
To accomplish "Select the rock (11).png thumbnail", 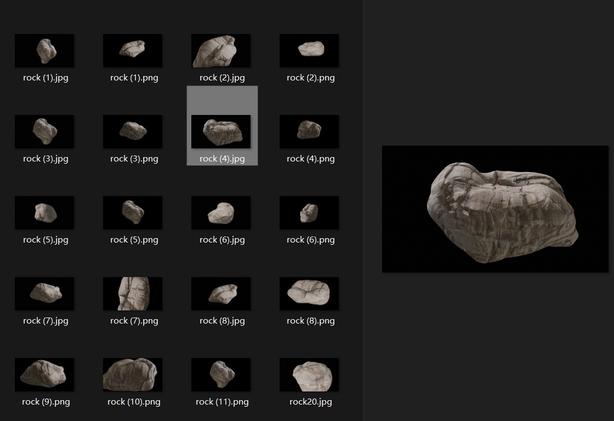I will pyautogui.click(x=221, y=374).
